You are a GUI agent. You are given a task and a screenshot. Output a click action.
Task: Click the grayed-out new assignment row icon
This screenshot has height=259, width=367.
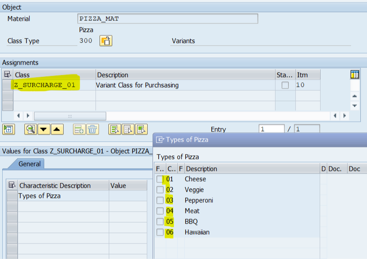79,129
